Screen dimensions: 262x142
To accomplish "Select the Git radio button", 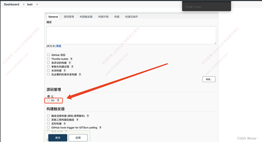I will [x=48, y=100].
